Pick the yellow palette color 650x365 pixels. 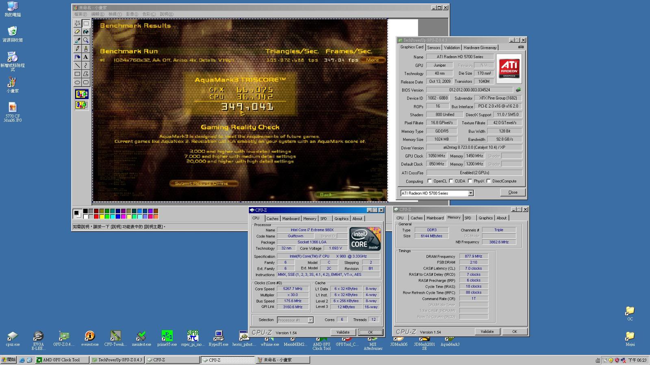pos(102,216)
